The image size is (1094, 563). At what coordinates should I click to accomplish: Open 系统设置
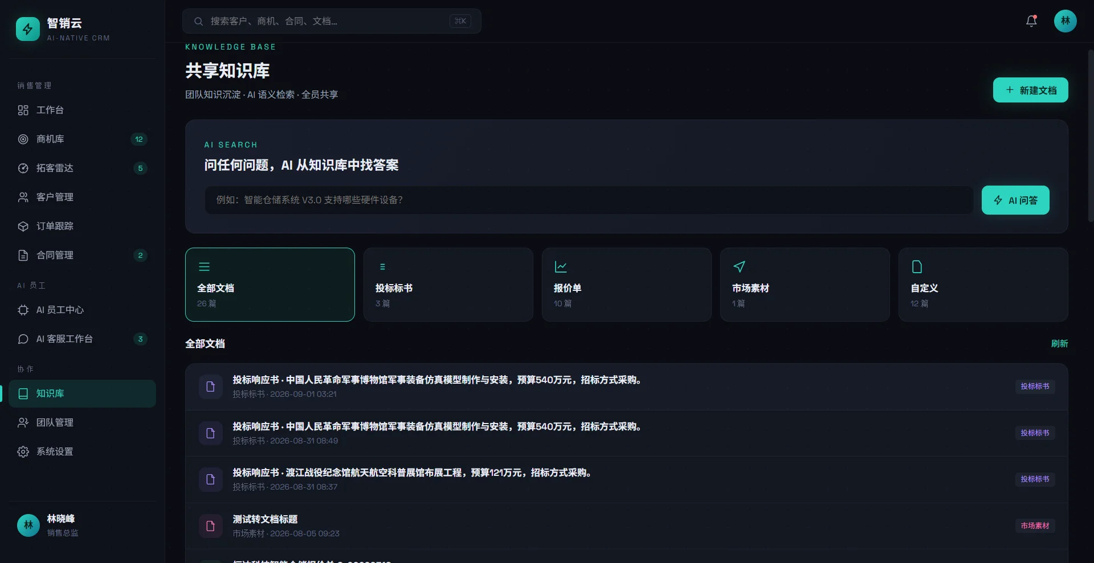click(x=82, y=451)
